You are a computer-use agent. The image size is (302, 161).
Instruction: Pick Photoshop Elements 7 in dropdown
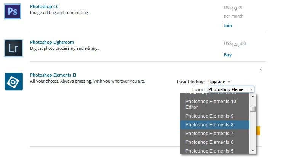[209, 134]
